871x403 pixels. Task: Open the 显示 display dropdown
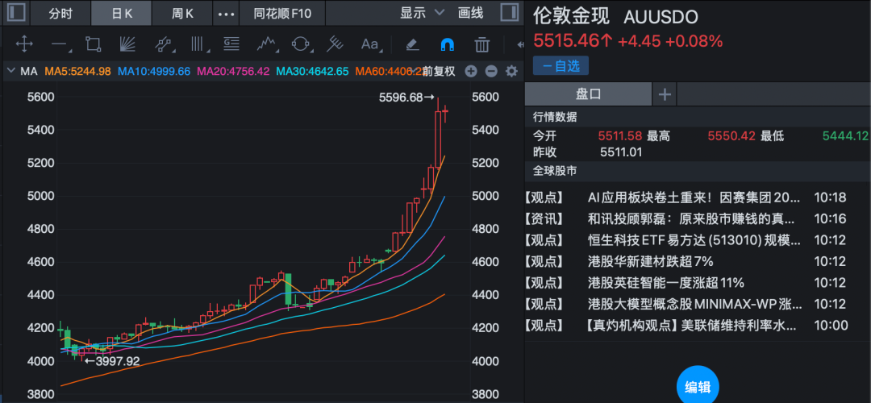423,13
